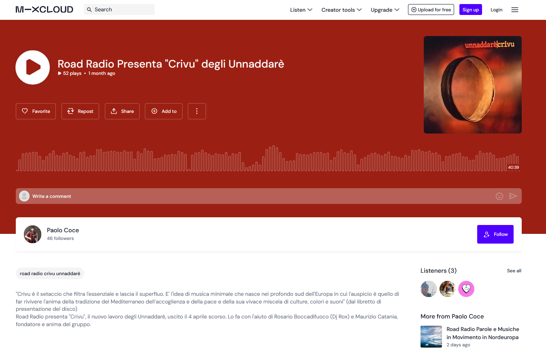
Task: Follow Paolo Coce
Action: [495, 234]
